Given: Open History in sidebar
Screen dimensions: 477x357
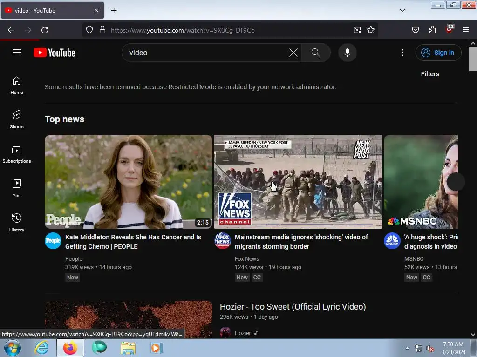Looking at the screenshot, I should [17, 223].
